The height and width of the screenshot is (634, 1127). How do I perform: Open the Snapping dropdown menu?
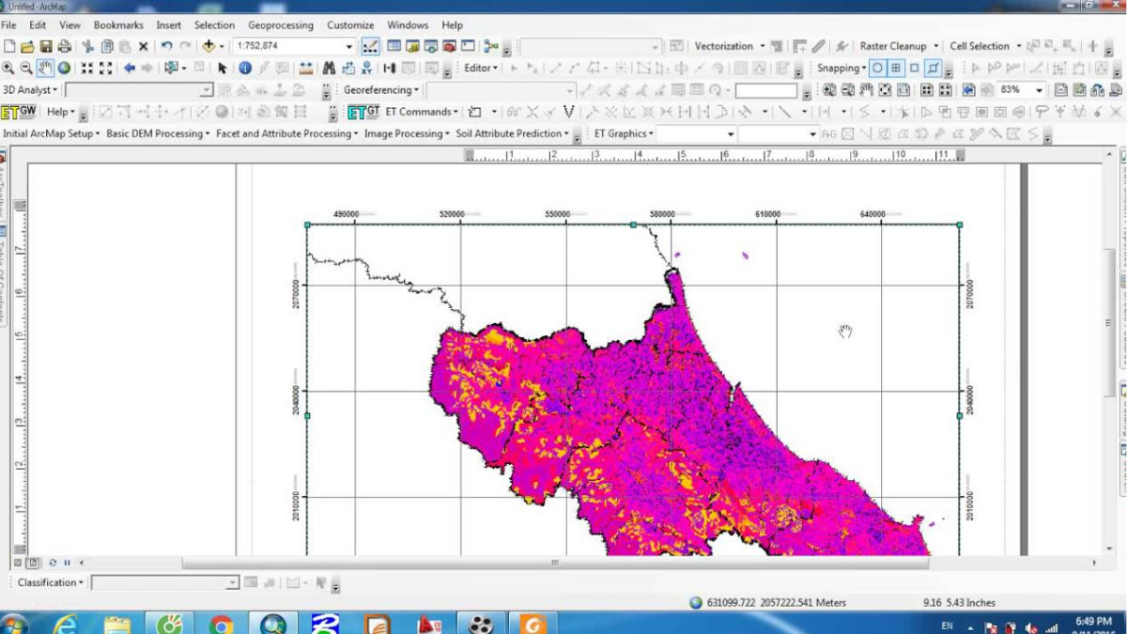pyautogui.click(x=841, y=68)
